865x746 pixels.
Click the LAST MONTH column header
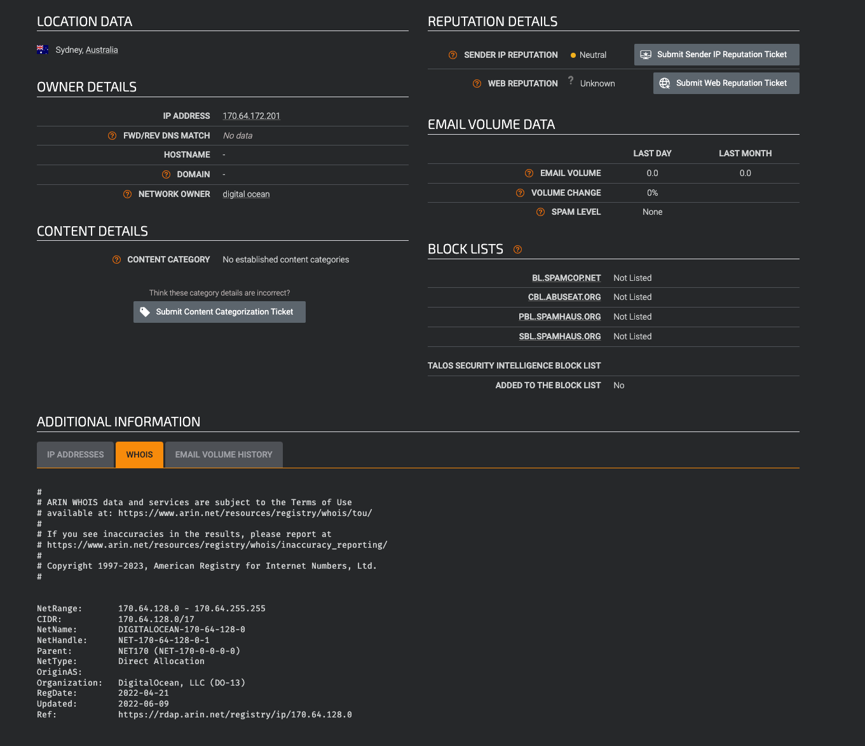point(746,153)
